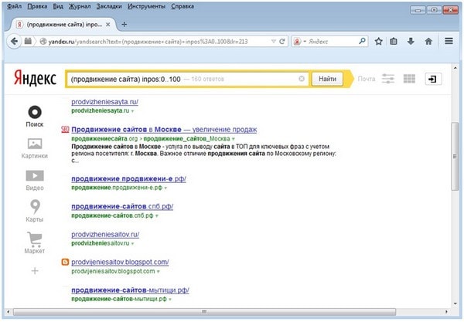
Task: Open Яндекс Видео search
Action: [34, 180]
